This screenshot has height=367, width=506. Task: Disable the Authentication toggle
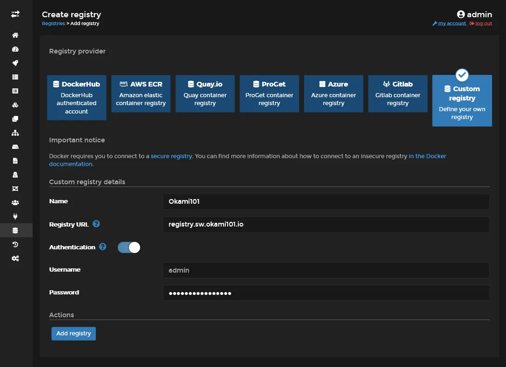(128, 247)
